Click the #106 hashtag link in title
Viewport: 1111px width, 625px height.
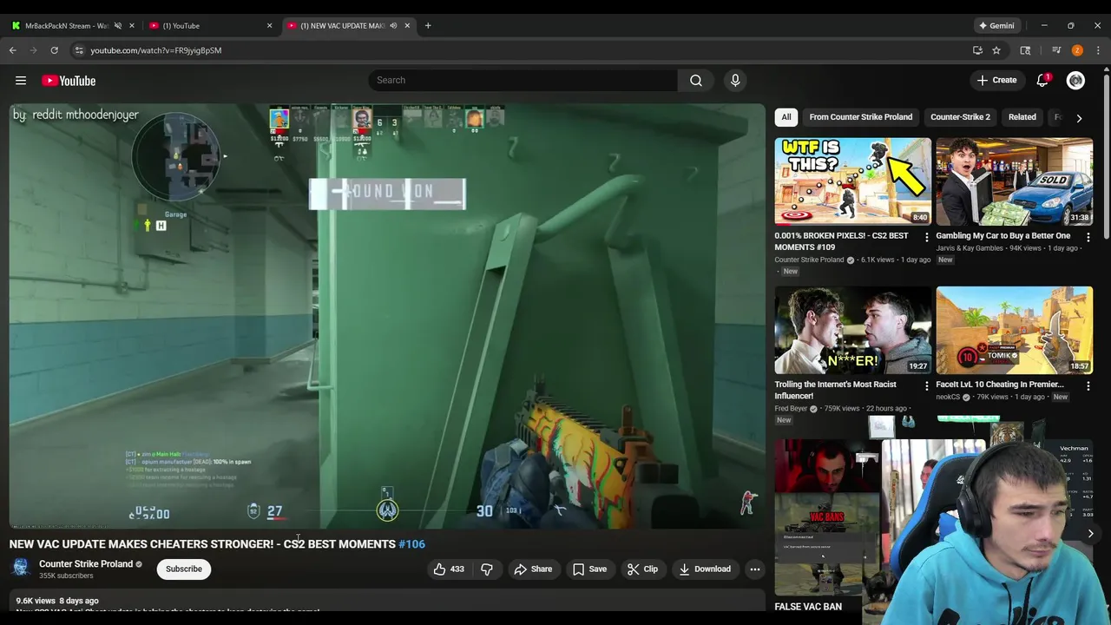tap(411, 544)
